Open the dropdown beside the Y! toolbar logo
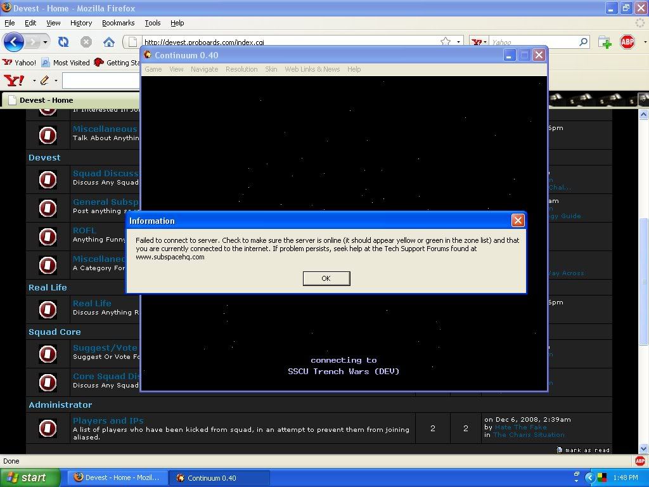The height and width of the screenshot is (487, 649). [x=34, y=81]
